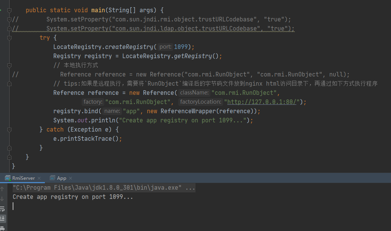
Task: Collapse the fold at the 本地执行方式 comment
Action: coord(9,66)
